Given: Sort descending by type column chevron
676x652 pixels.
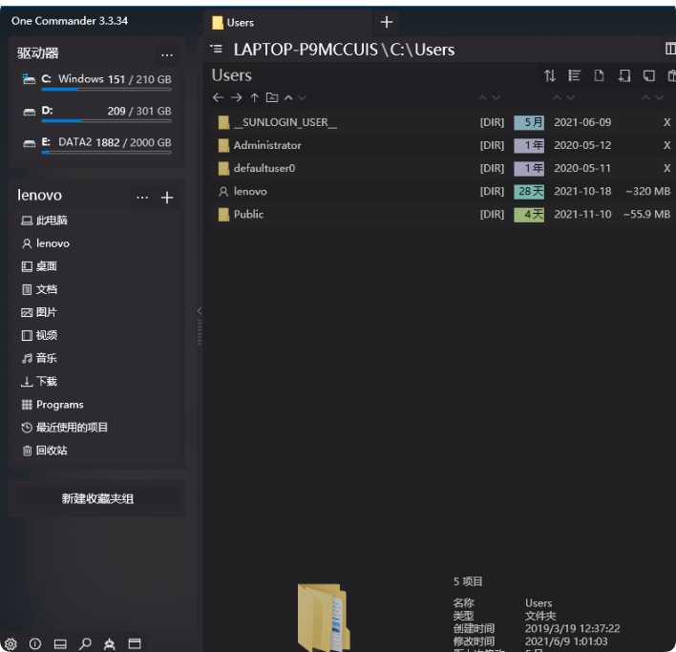Looking at the screenshot, I should [x=496, y=97].
